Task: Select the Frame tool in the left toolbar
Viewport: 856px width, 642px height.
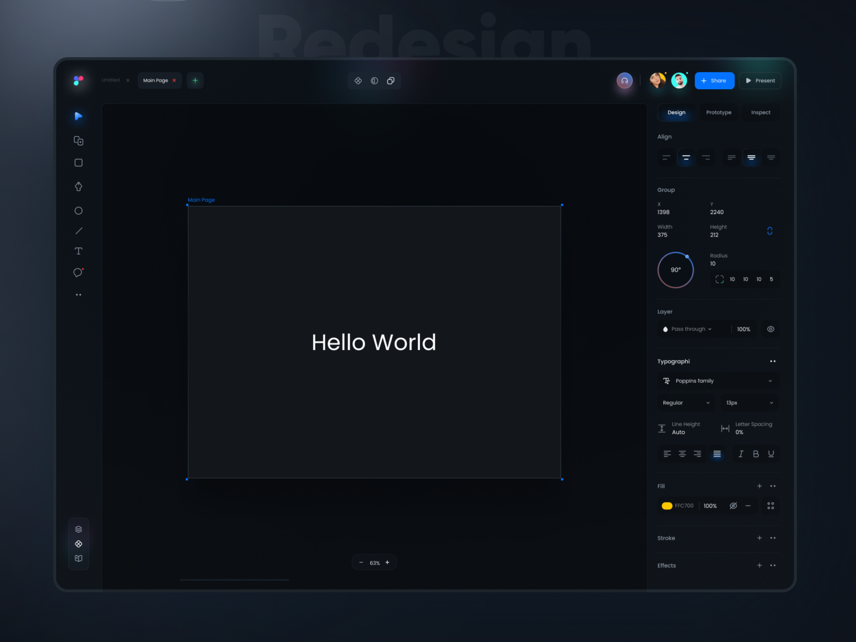Action: pos(78,140)
